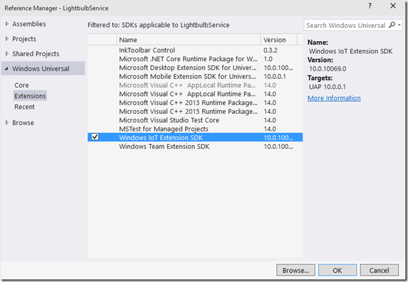Expand the Assemblies category arrow
The image size is (408, 282).
click(7, 24)
